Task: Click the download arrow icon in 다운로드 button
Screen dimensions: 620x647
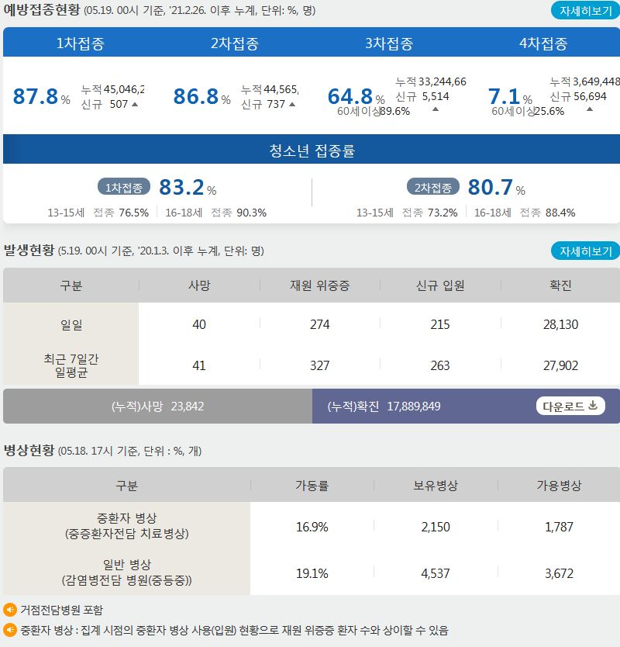Action: point(593,406)
